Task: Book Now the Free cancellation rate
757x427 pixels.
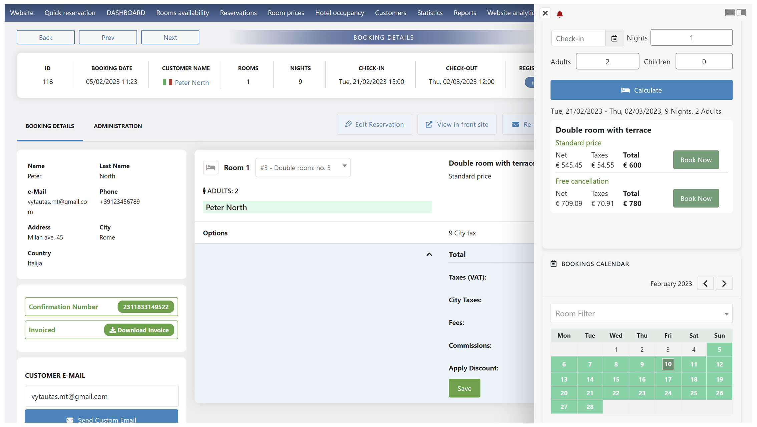Action: pyautogui.click(x=696, y=198)
